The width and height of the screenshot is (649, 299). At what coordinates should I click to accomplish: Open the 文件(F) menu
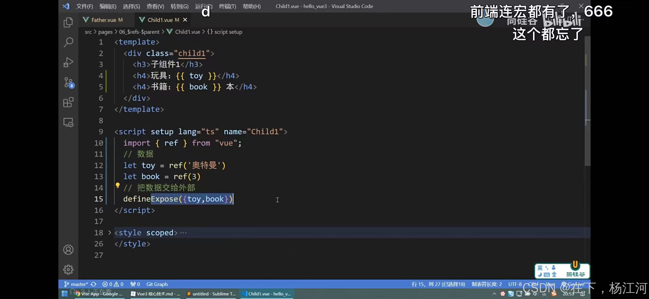(84, 6)
